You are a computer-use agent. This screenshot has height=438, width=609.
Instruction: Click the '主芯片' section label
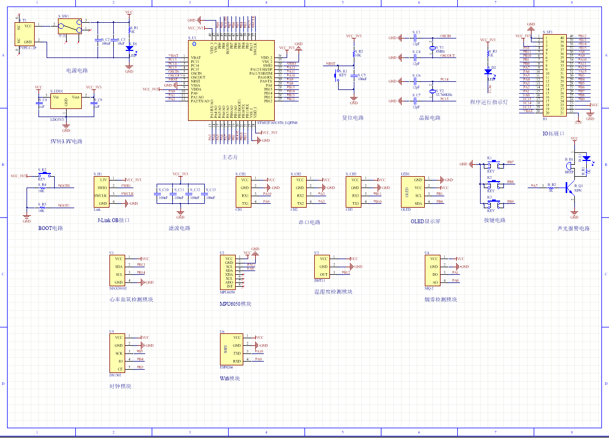tap(230, 157)
